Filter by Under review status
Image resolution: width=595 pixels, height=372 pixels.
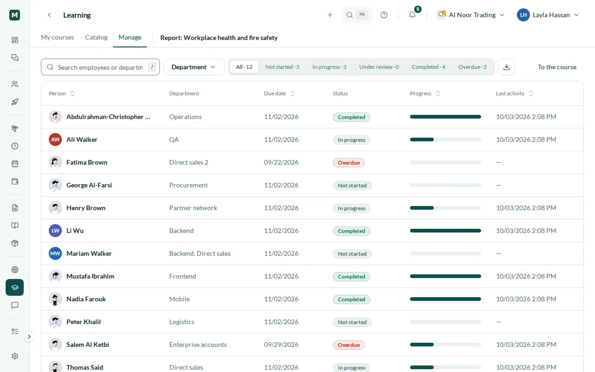379,67
